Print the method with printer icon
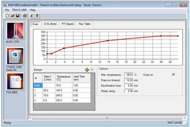The image size is (190, 127). tap(25, 16)
